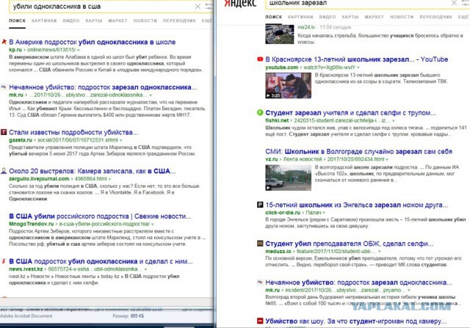470x328 pixels.
Task: Clear the left search box with X
Action: pos(198,7)
